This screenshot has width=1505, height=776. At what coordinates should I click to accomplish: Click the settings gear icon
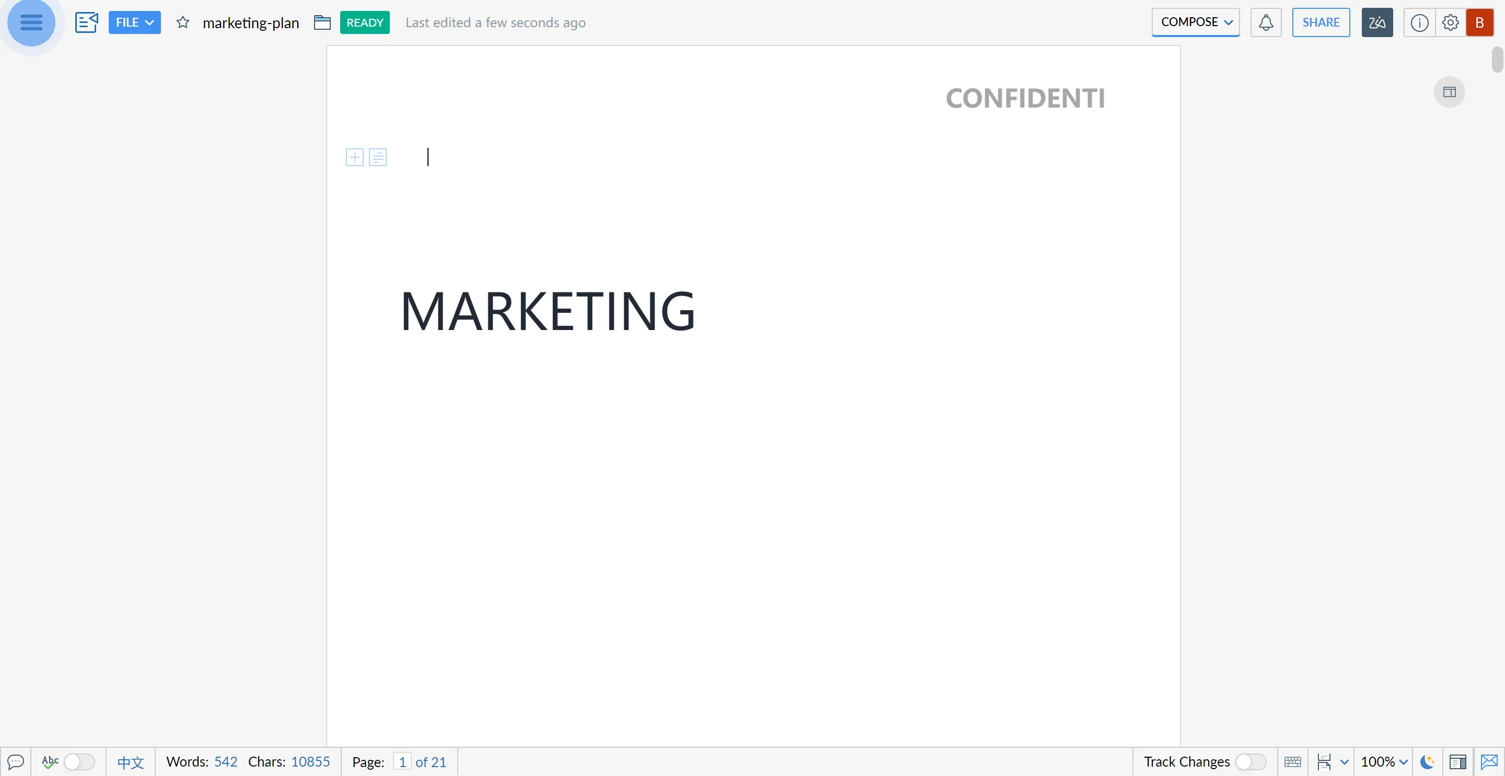click(x=1450, y=22)
